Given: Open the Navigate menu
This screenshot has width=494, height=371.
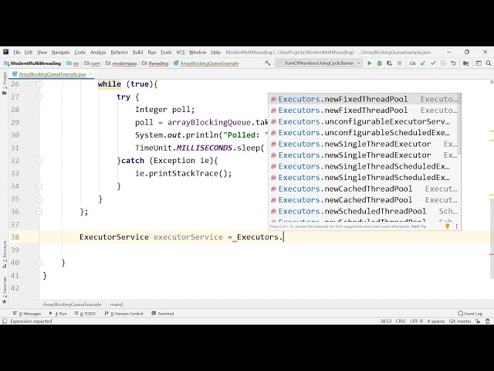Looking at the screenshot, I should coord(60,52).
